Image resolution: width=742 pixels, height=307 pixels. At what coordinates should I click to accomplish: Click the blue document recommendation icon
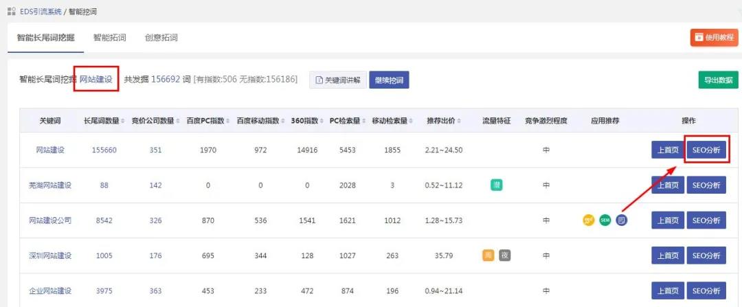(x=621, y=220)
